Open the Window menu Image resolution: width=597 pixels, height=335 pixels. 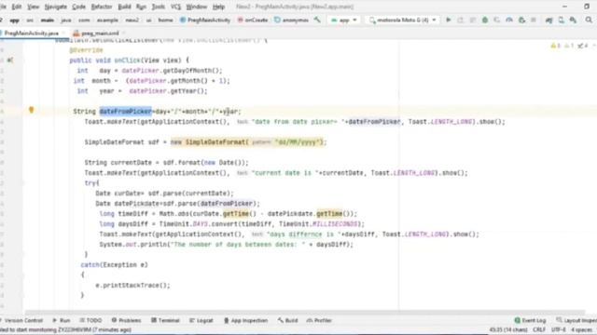[197, 7]
